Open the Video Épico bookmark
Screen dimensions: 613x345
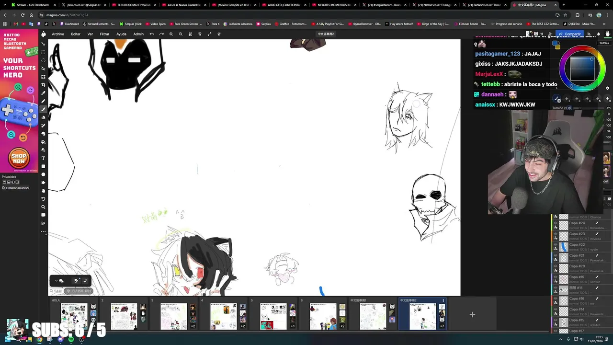pyautogui.click(x=156, y=24)
